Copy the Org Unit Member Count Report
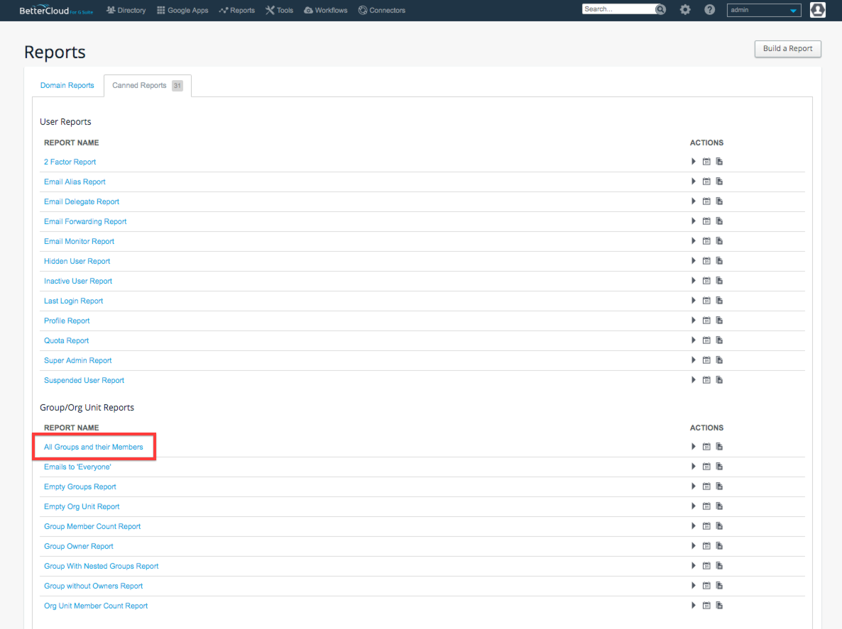Image resolution: width=842 pixels, height=629 pixels. coord(718,605)
